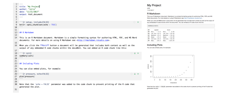Open chunk options gear for setup chunk
The width and height of the screenshot is (245, 98).
point(134,22)
